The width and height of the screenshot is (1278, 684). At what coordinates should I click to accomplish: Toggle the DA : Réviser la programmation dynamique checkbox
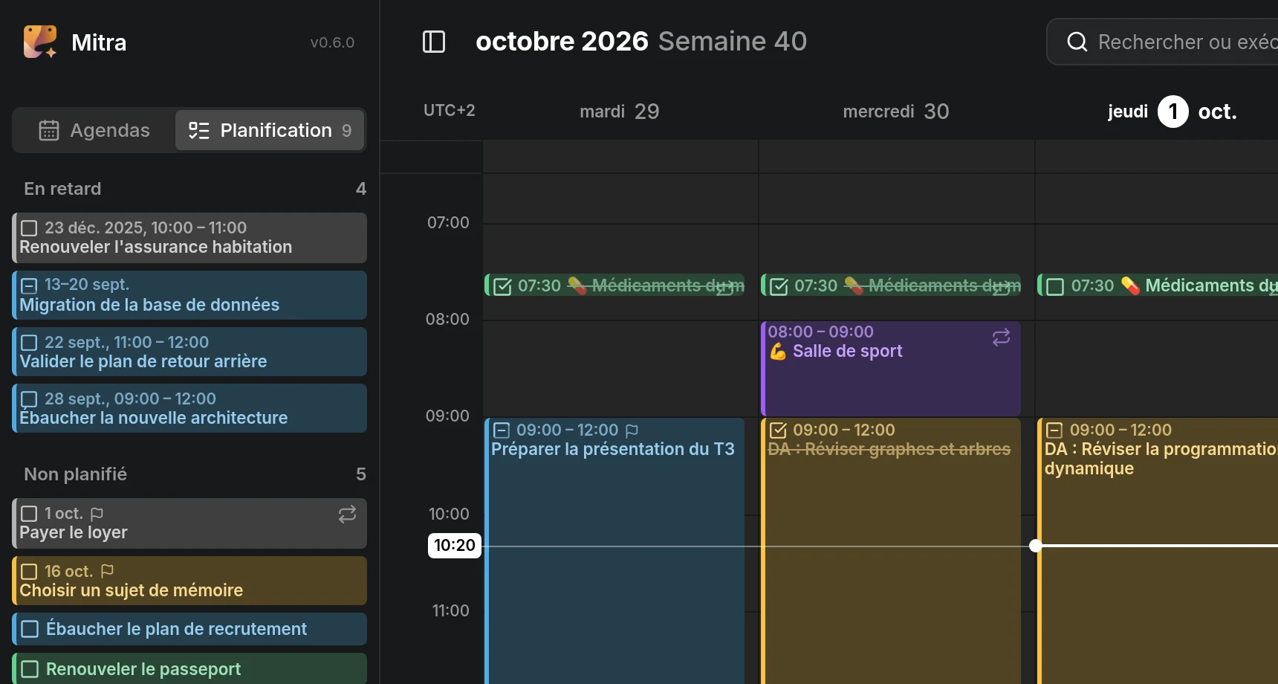click(x=1054, y=430)
